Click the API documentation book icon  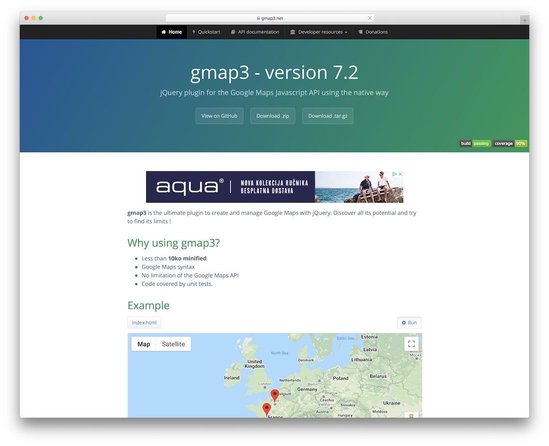[x=233, y=32]
